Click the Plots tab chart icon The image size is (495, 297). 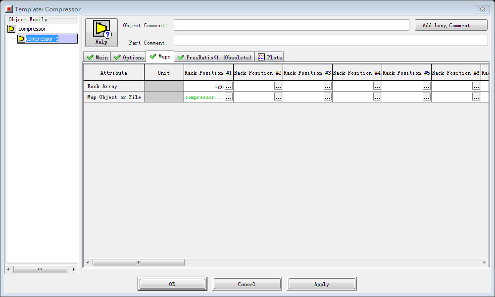(x=261, y=57)
